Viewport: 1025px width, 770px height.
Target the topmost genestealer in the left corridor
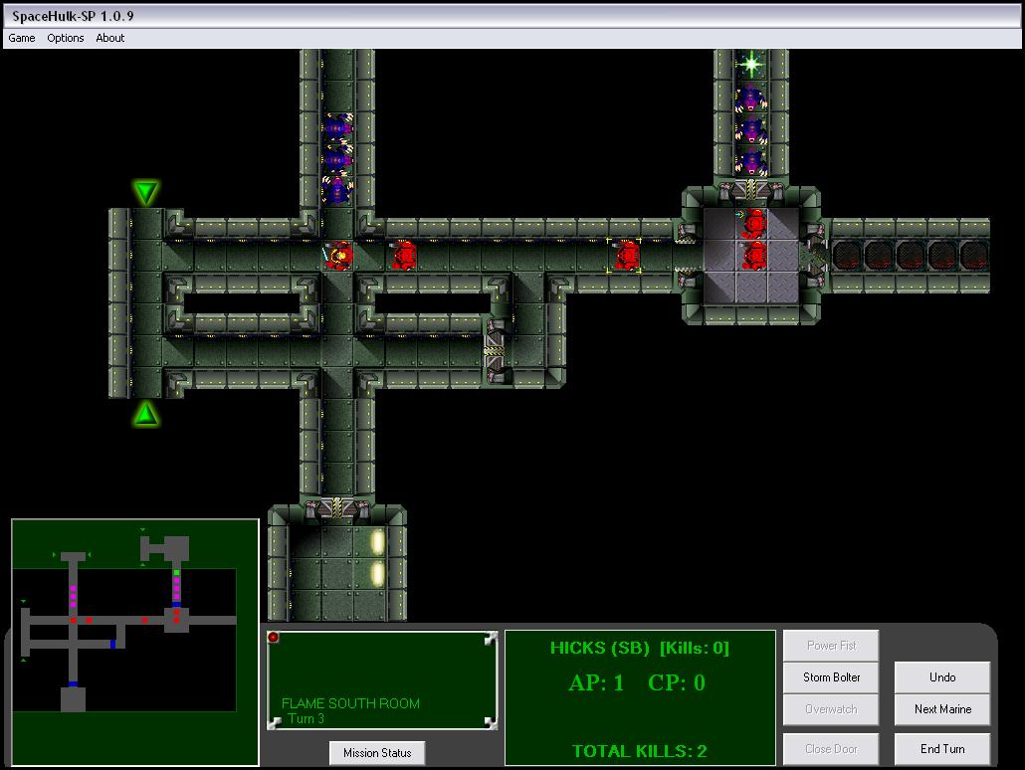(338, 126)
